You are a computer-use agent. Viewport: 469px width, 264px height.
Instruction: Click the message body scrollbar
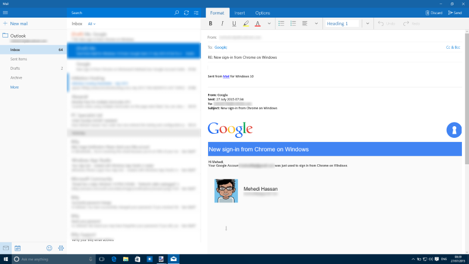(x=467, y=99)
